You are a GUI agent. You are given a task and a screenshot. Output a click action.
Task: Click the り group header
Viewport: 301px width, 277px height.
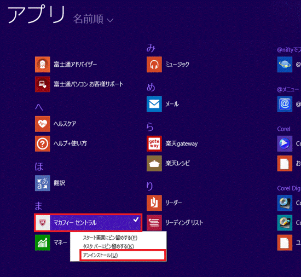[149, 186]
